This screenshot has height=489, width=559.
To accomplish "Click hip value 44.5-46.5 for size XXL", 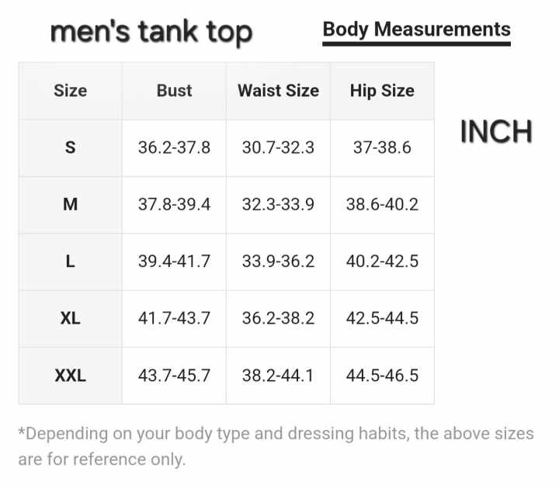I will (382, 376).
